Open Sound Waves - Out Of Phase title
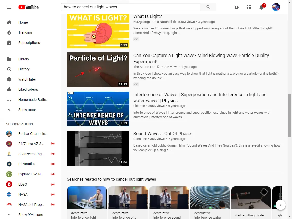 click(x=162, y=134)
